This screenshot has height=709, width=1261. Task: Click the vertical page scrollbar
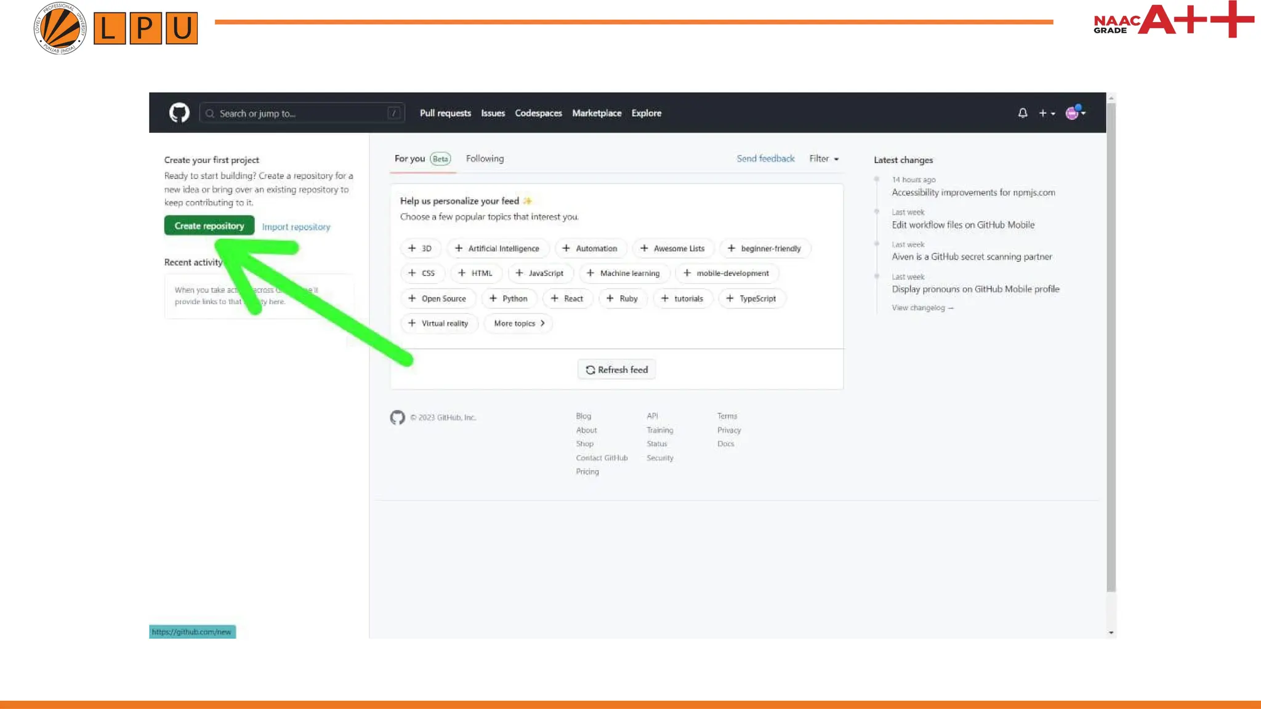1111,345
